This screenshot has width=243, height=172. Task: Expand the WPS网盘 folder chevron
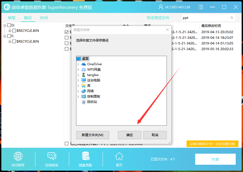[x=78, y=70]
